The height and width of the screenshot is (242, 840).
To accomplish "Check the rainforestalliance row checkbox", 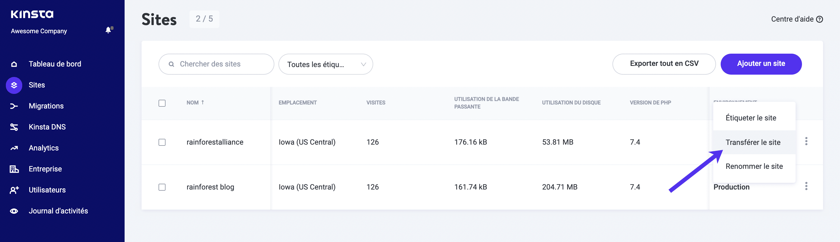I will click(x=162, y=142).
